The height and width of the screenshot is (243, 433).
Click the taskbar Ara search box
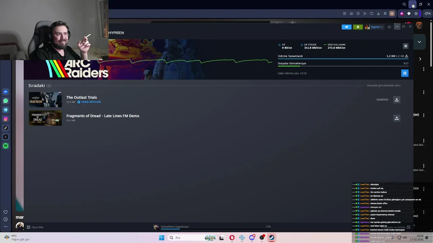pyautogui.click(x=192, y=238)
